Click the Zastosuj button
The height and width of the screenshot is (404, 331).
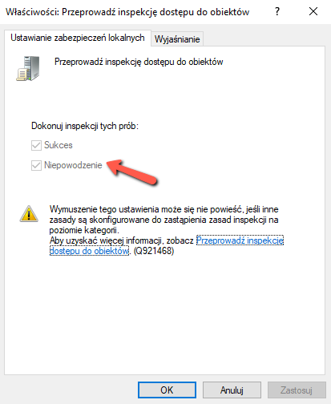pyautogui.click(x=297, y=390)
